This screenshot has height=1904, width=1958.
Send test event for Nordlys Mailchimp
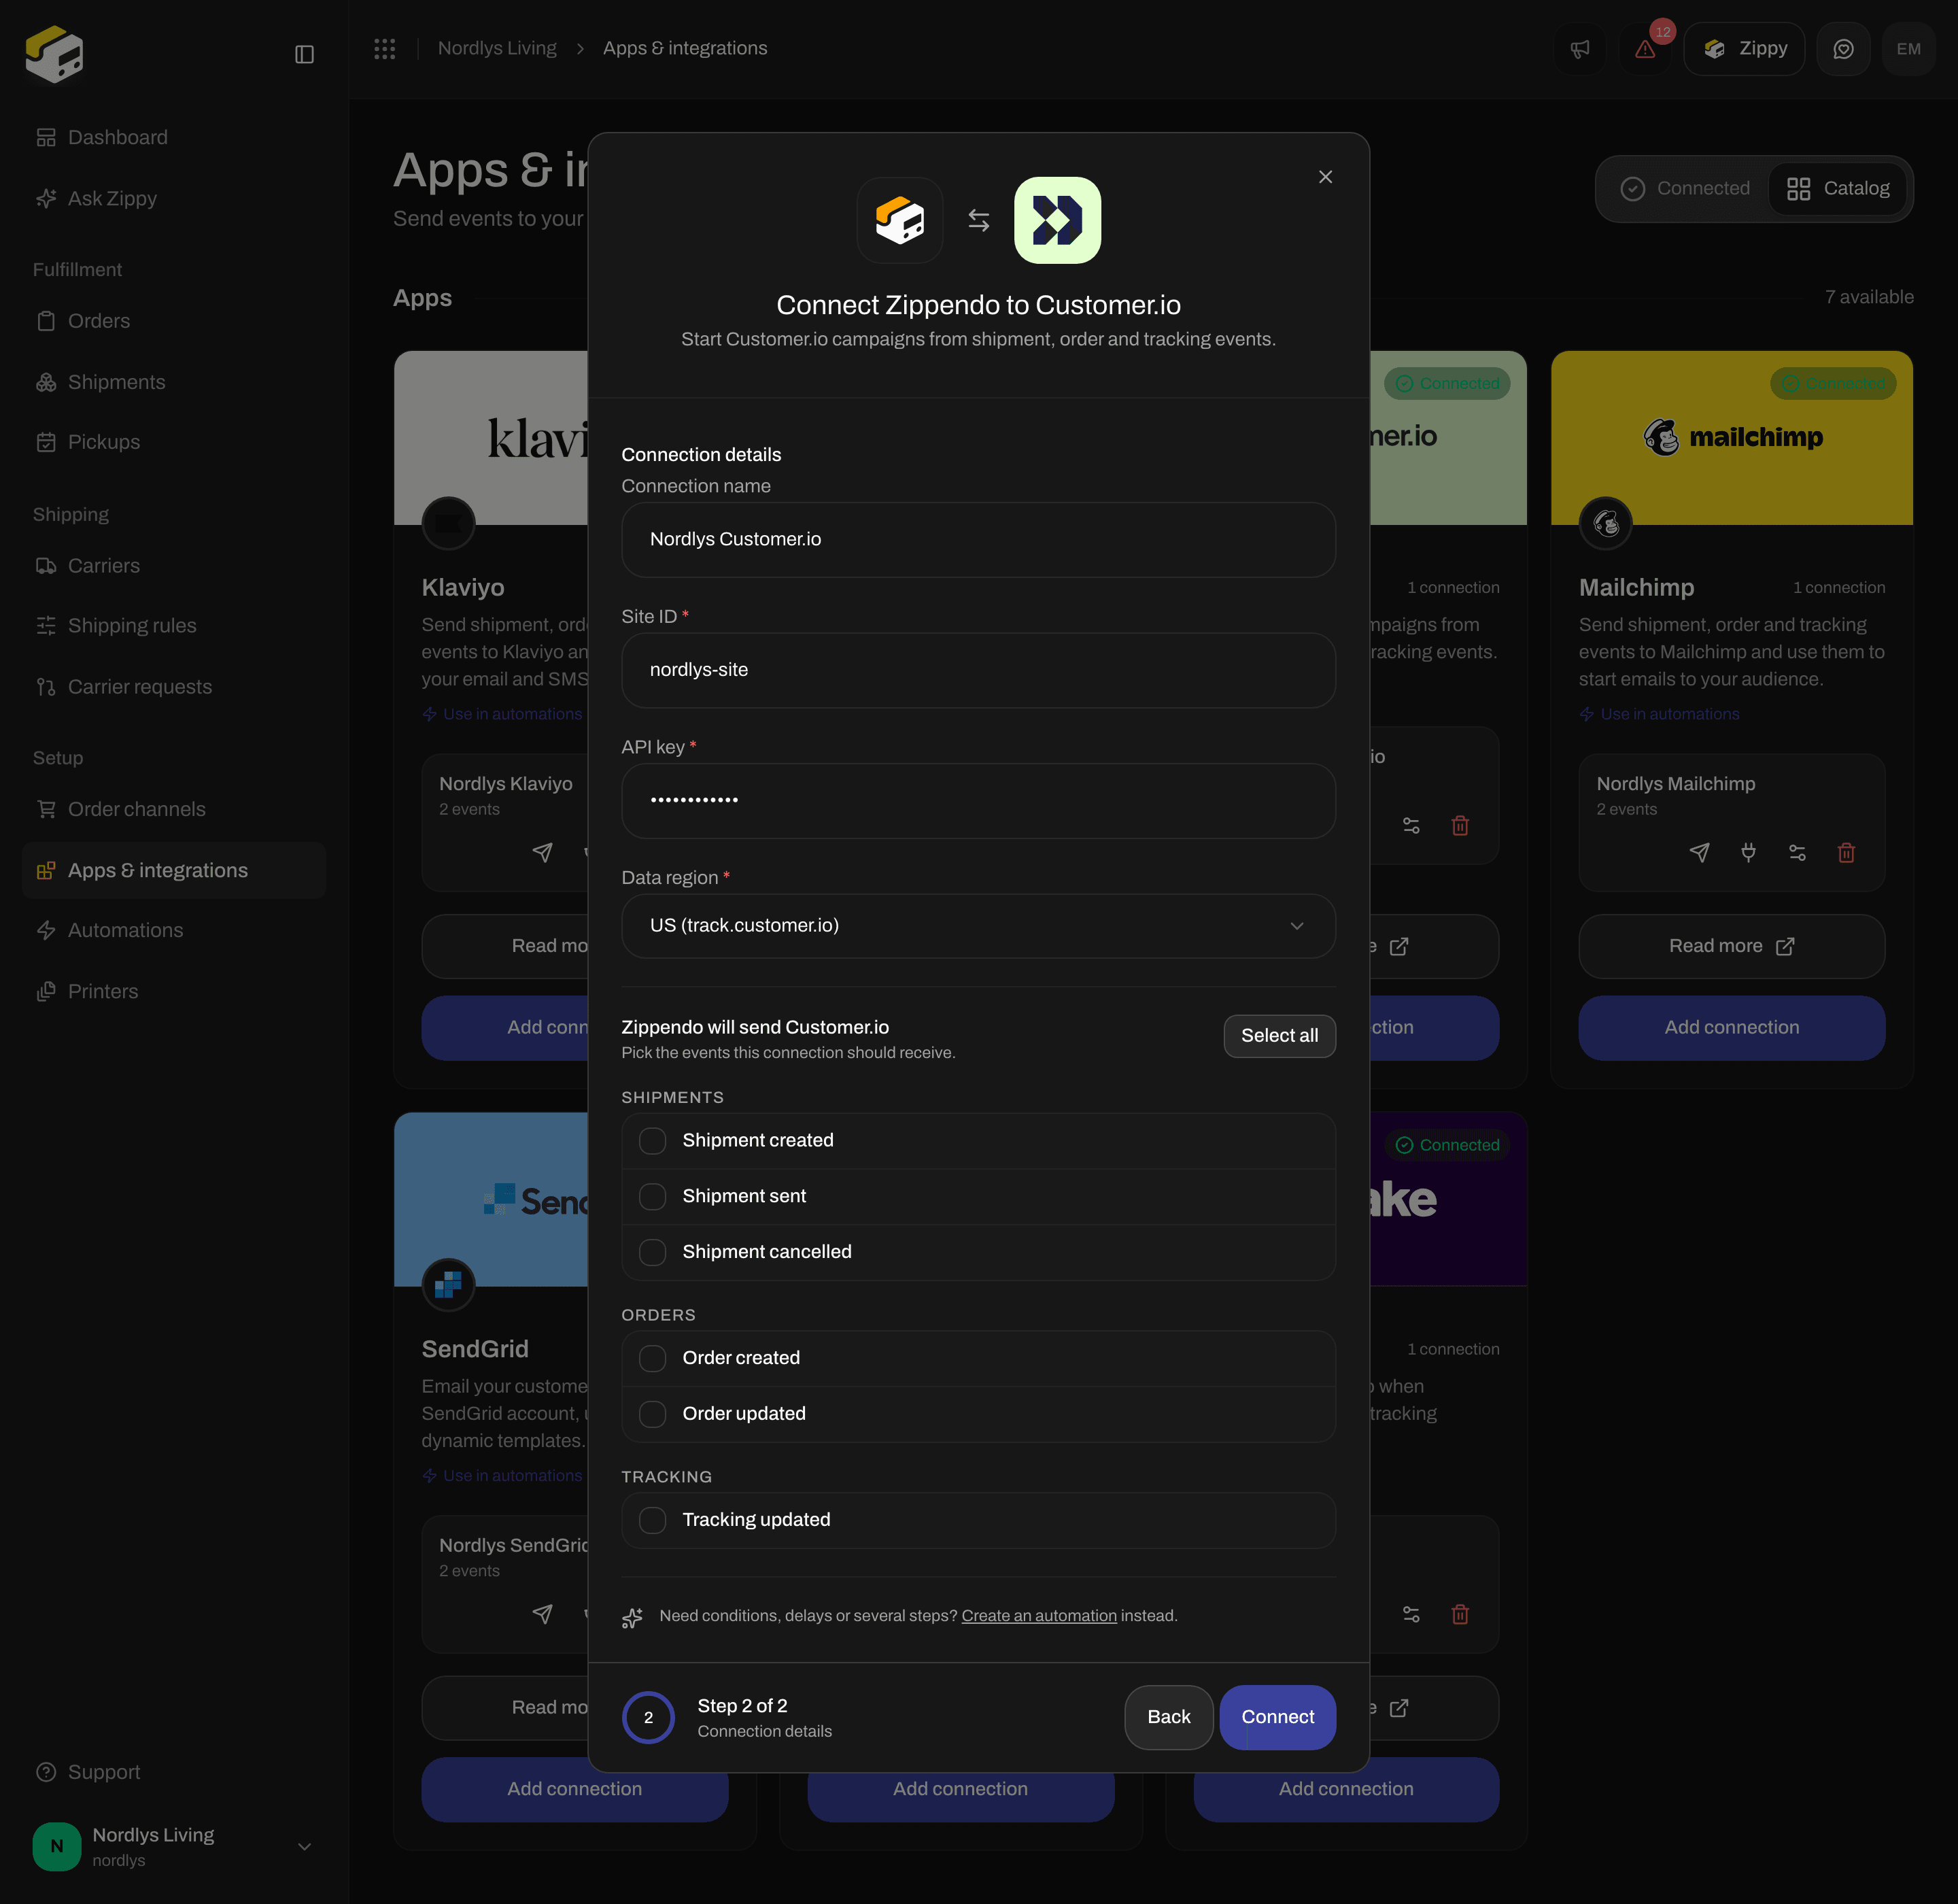point(1699,852)
